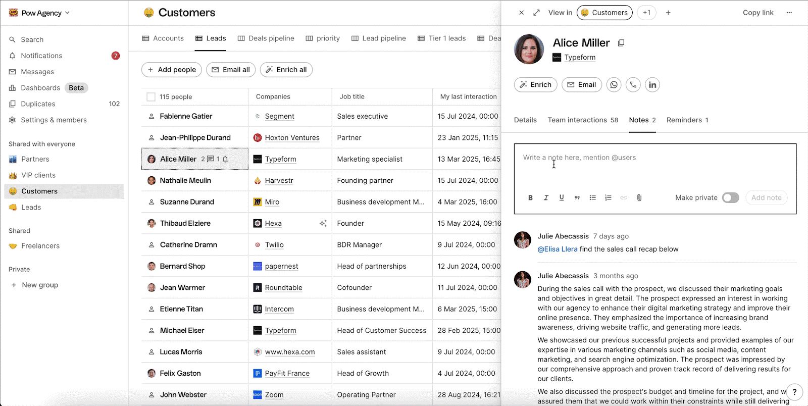Image resolution: width=808 pixels, height=406 pixels.
Task: Expand contact panel to full screen
Action: (x=536, y=13)
